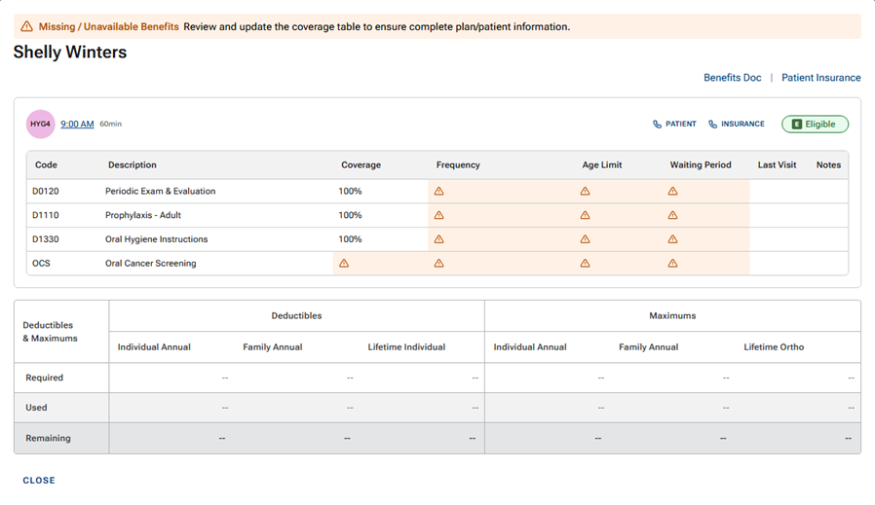Image resolution: width=875 pixels, height=505 pixels.
Task: Click Frequency warning for Oral Cancer Screening
Action: (438, 264)
